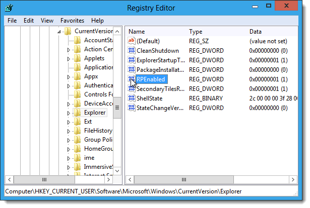310x208 pixels.
Task: Click the Registry Editor app icon in title bar
Action: click(9, 8)
